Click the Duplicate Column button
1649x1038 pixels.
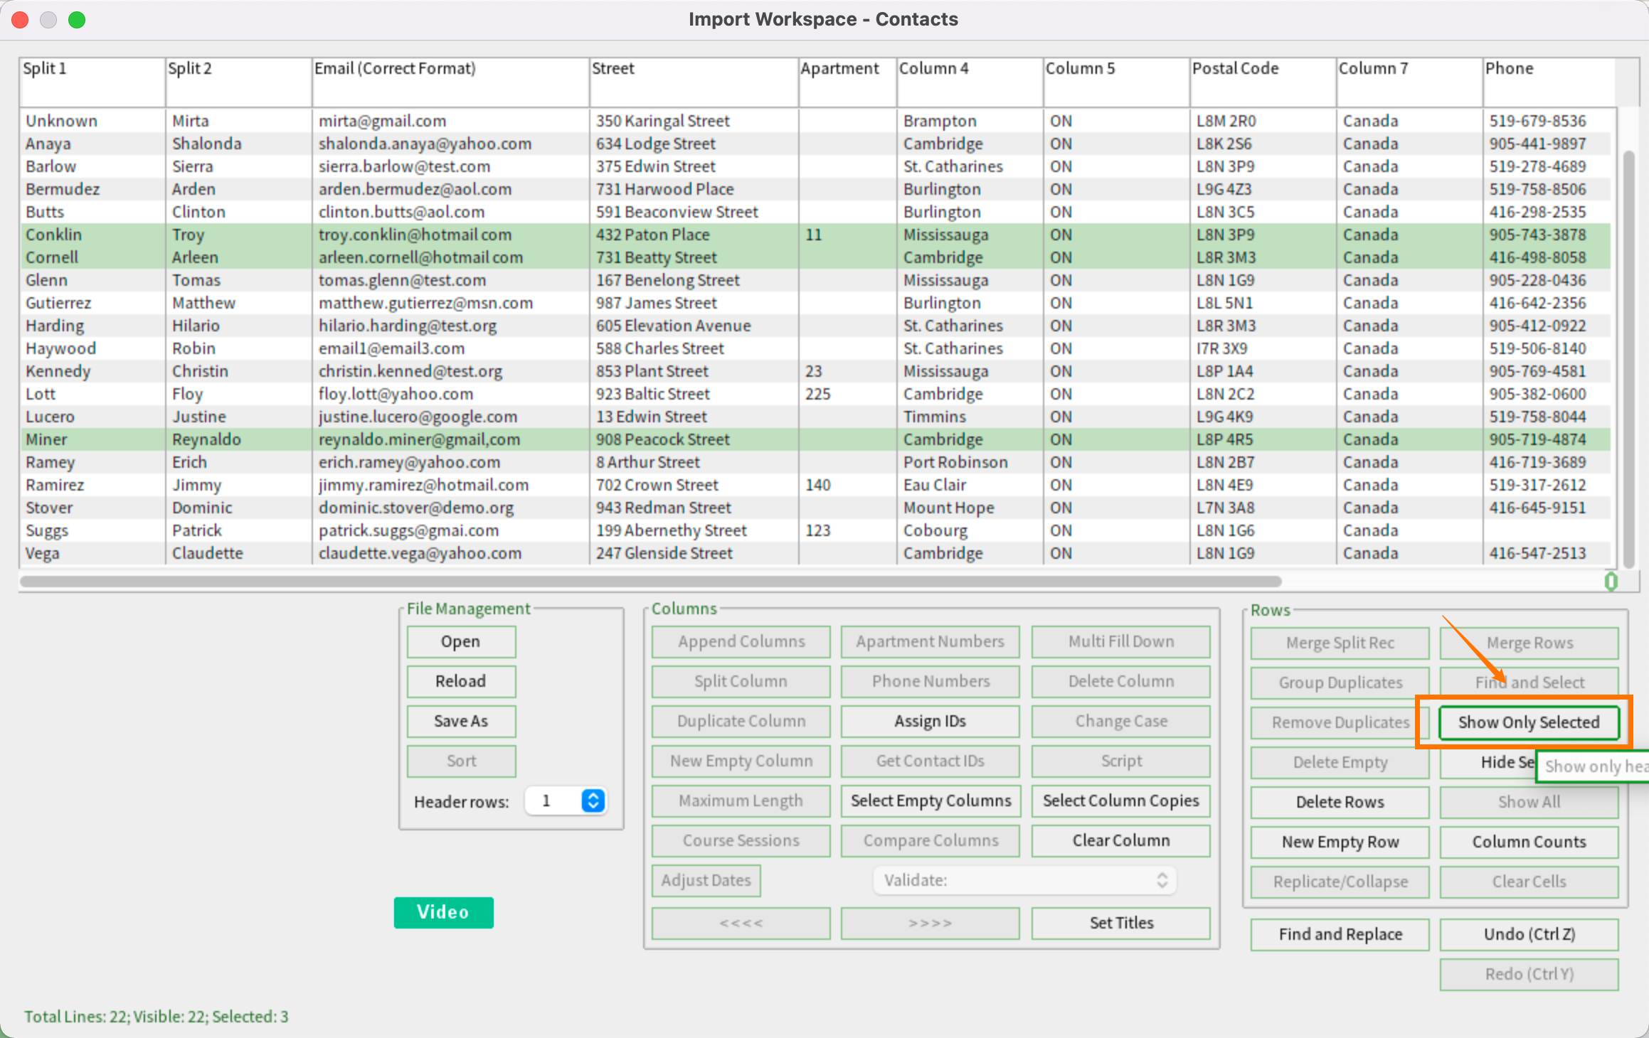pos(741,721)
